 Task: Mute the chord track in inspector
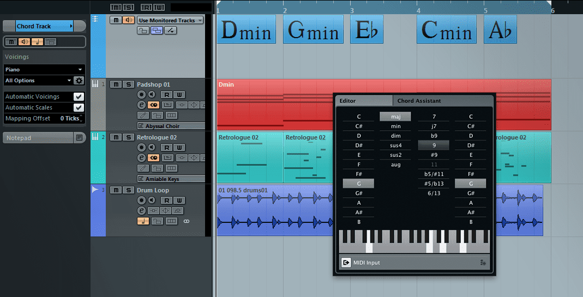(x=11, y=41)
